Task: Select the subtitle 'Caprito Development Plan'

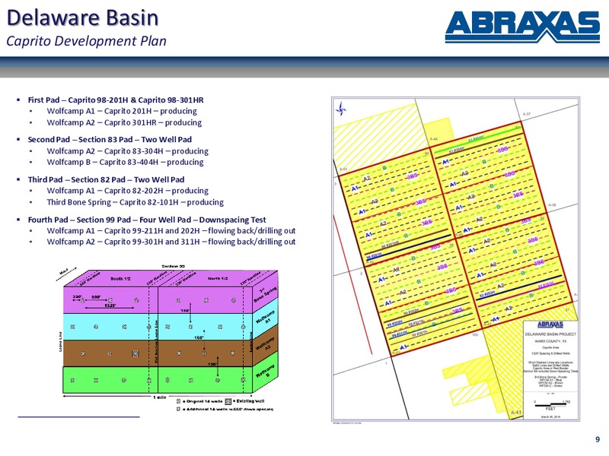Action: [x=86, y=41]
